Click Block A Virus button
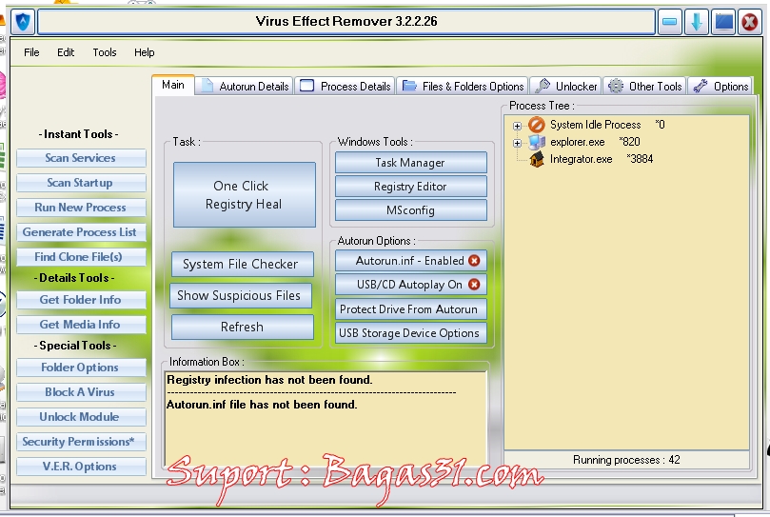The width and height of the screenshot is (770, 517). pyautogui.click(x=81, y=392)
